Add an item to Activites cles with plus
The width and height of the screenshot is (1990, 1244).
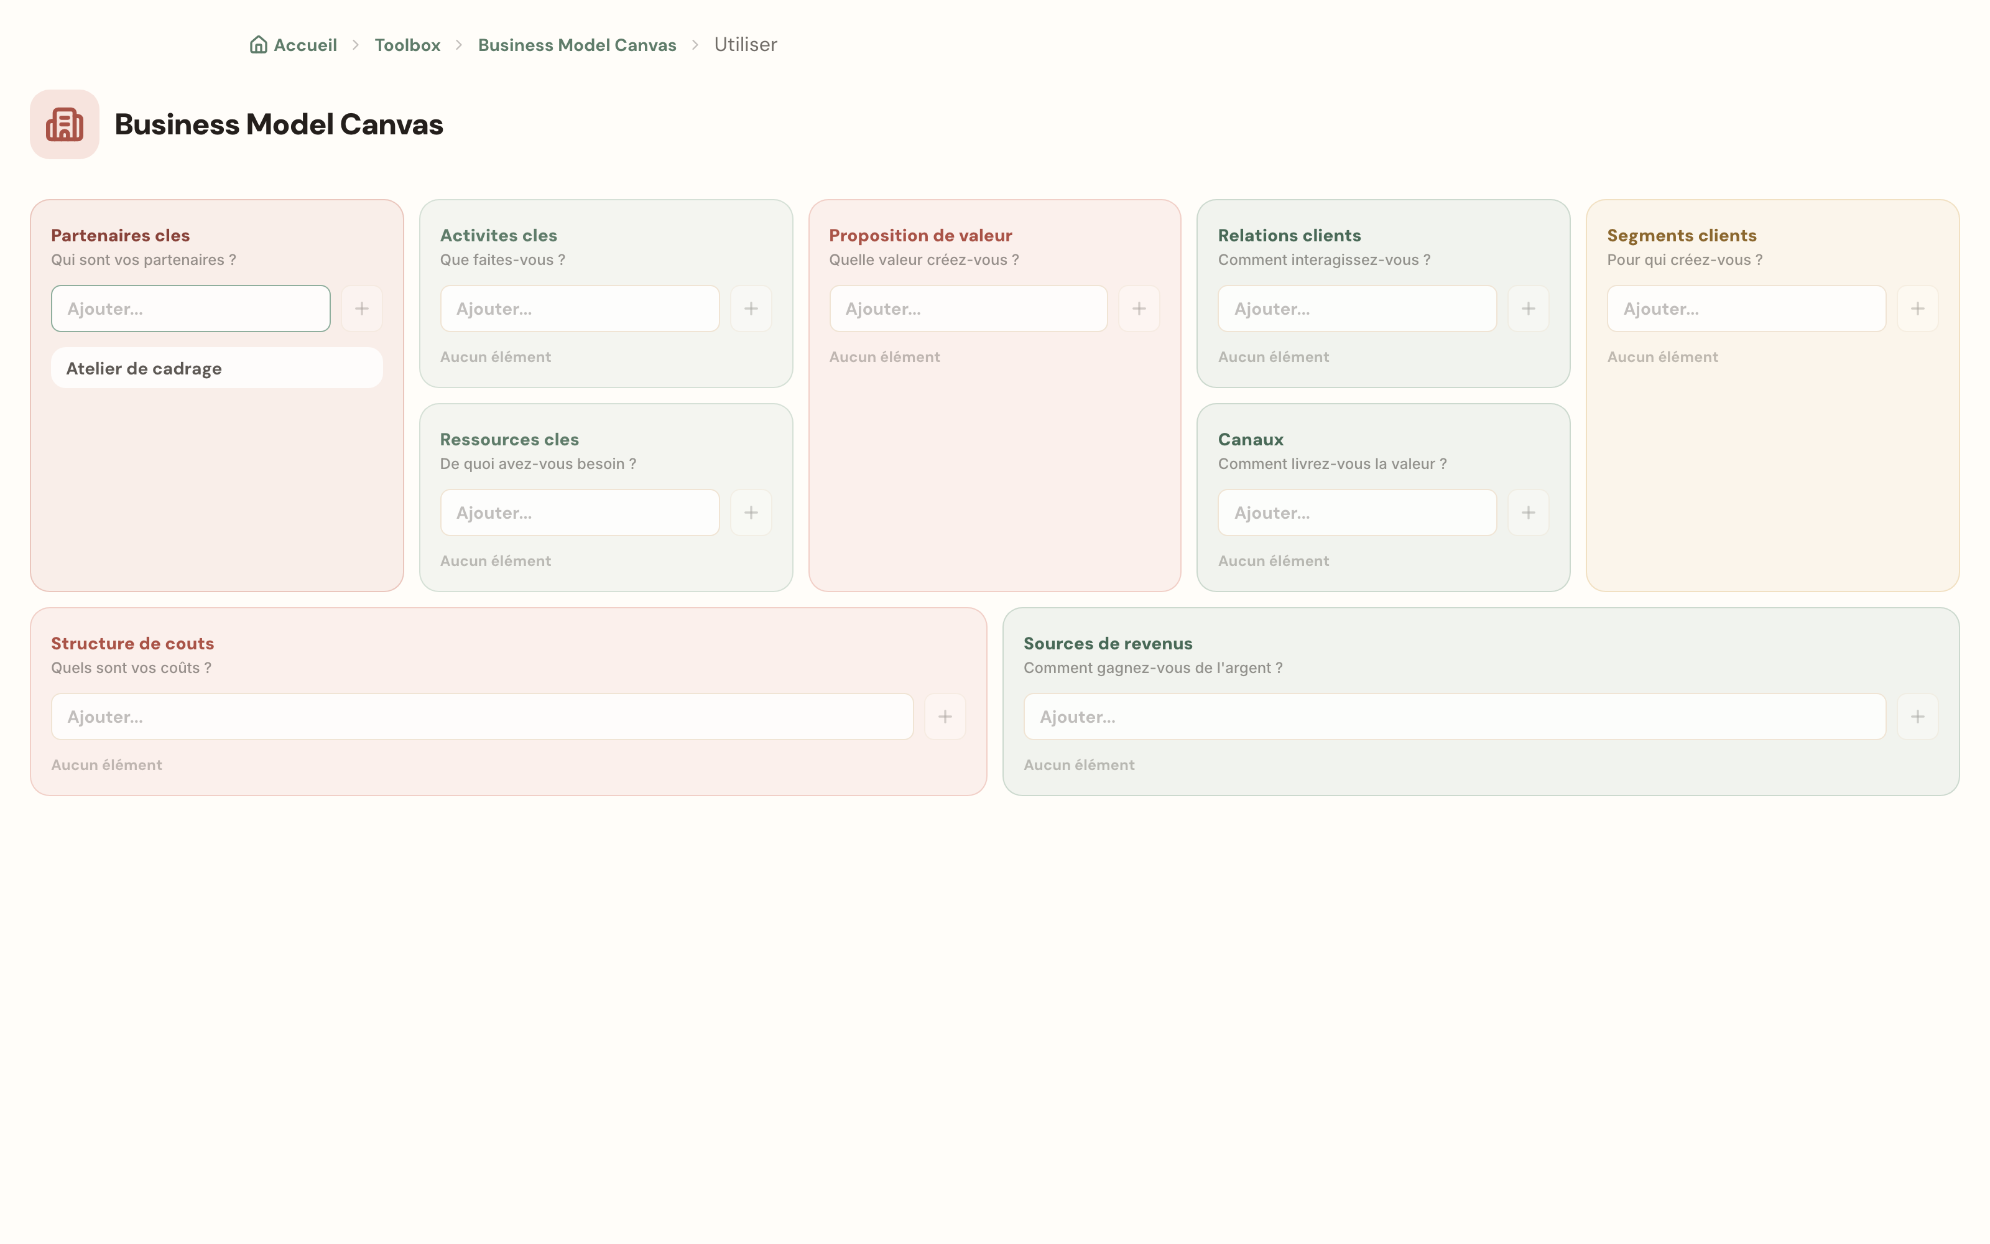(751, 309)
